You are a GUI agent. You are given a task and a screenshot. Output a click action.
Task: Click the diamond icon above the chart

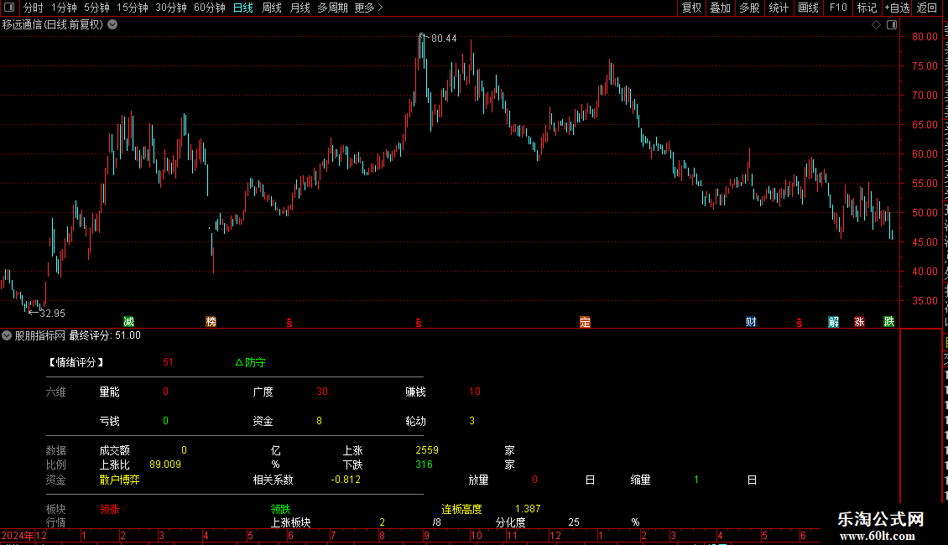(x=876, y=25)
